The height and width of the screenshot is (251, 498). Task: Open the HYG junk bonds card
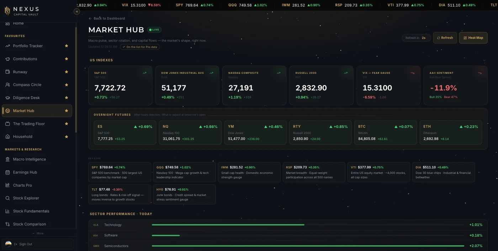point(184,194)
